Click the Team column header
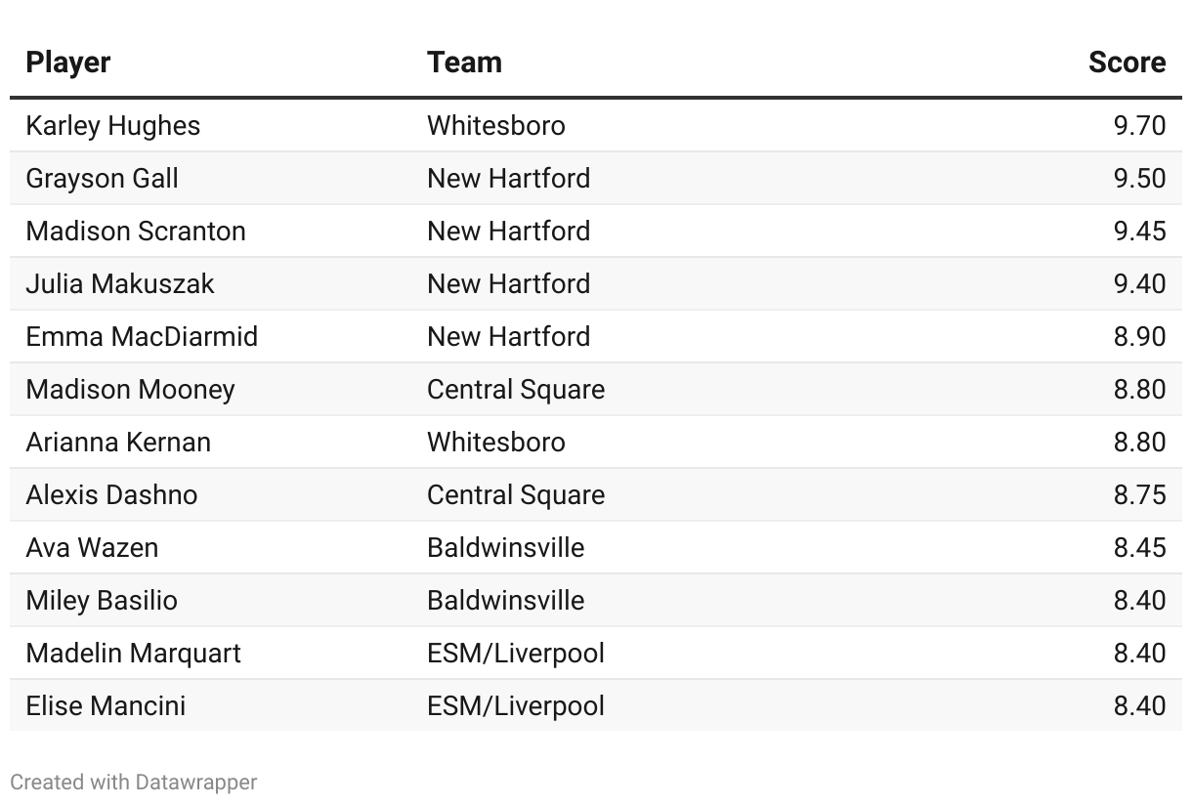The image size is (1192, 805). pos(464,63)
